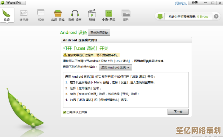Open the 欢迎 welcome pea pod tab
This screenshot has width=223, height=137.
(x=7, y=15)
